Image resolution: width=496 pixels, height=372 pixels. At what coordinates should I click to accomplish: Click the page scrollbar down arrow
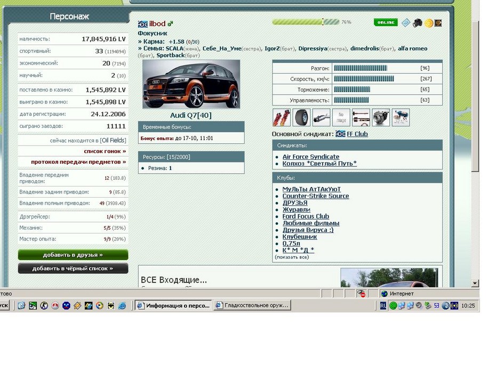coord(475,283)
